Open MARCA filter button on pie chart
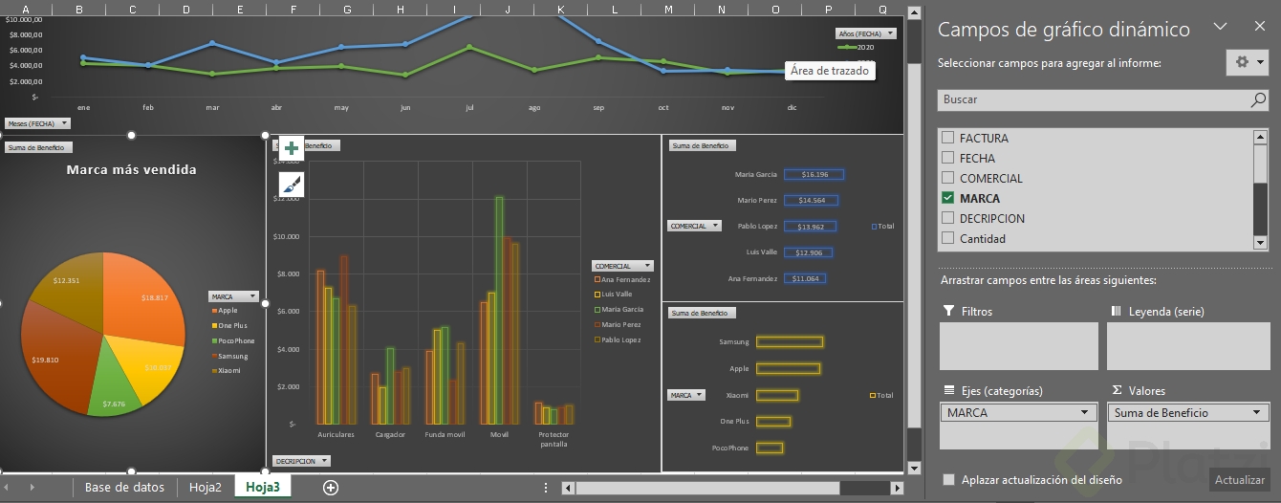1281x503 pixels. 234,296
